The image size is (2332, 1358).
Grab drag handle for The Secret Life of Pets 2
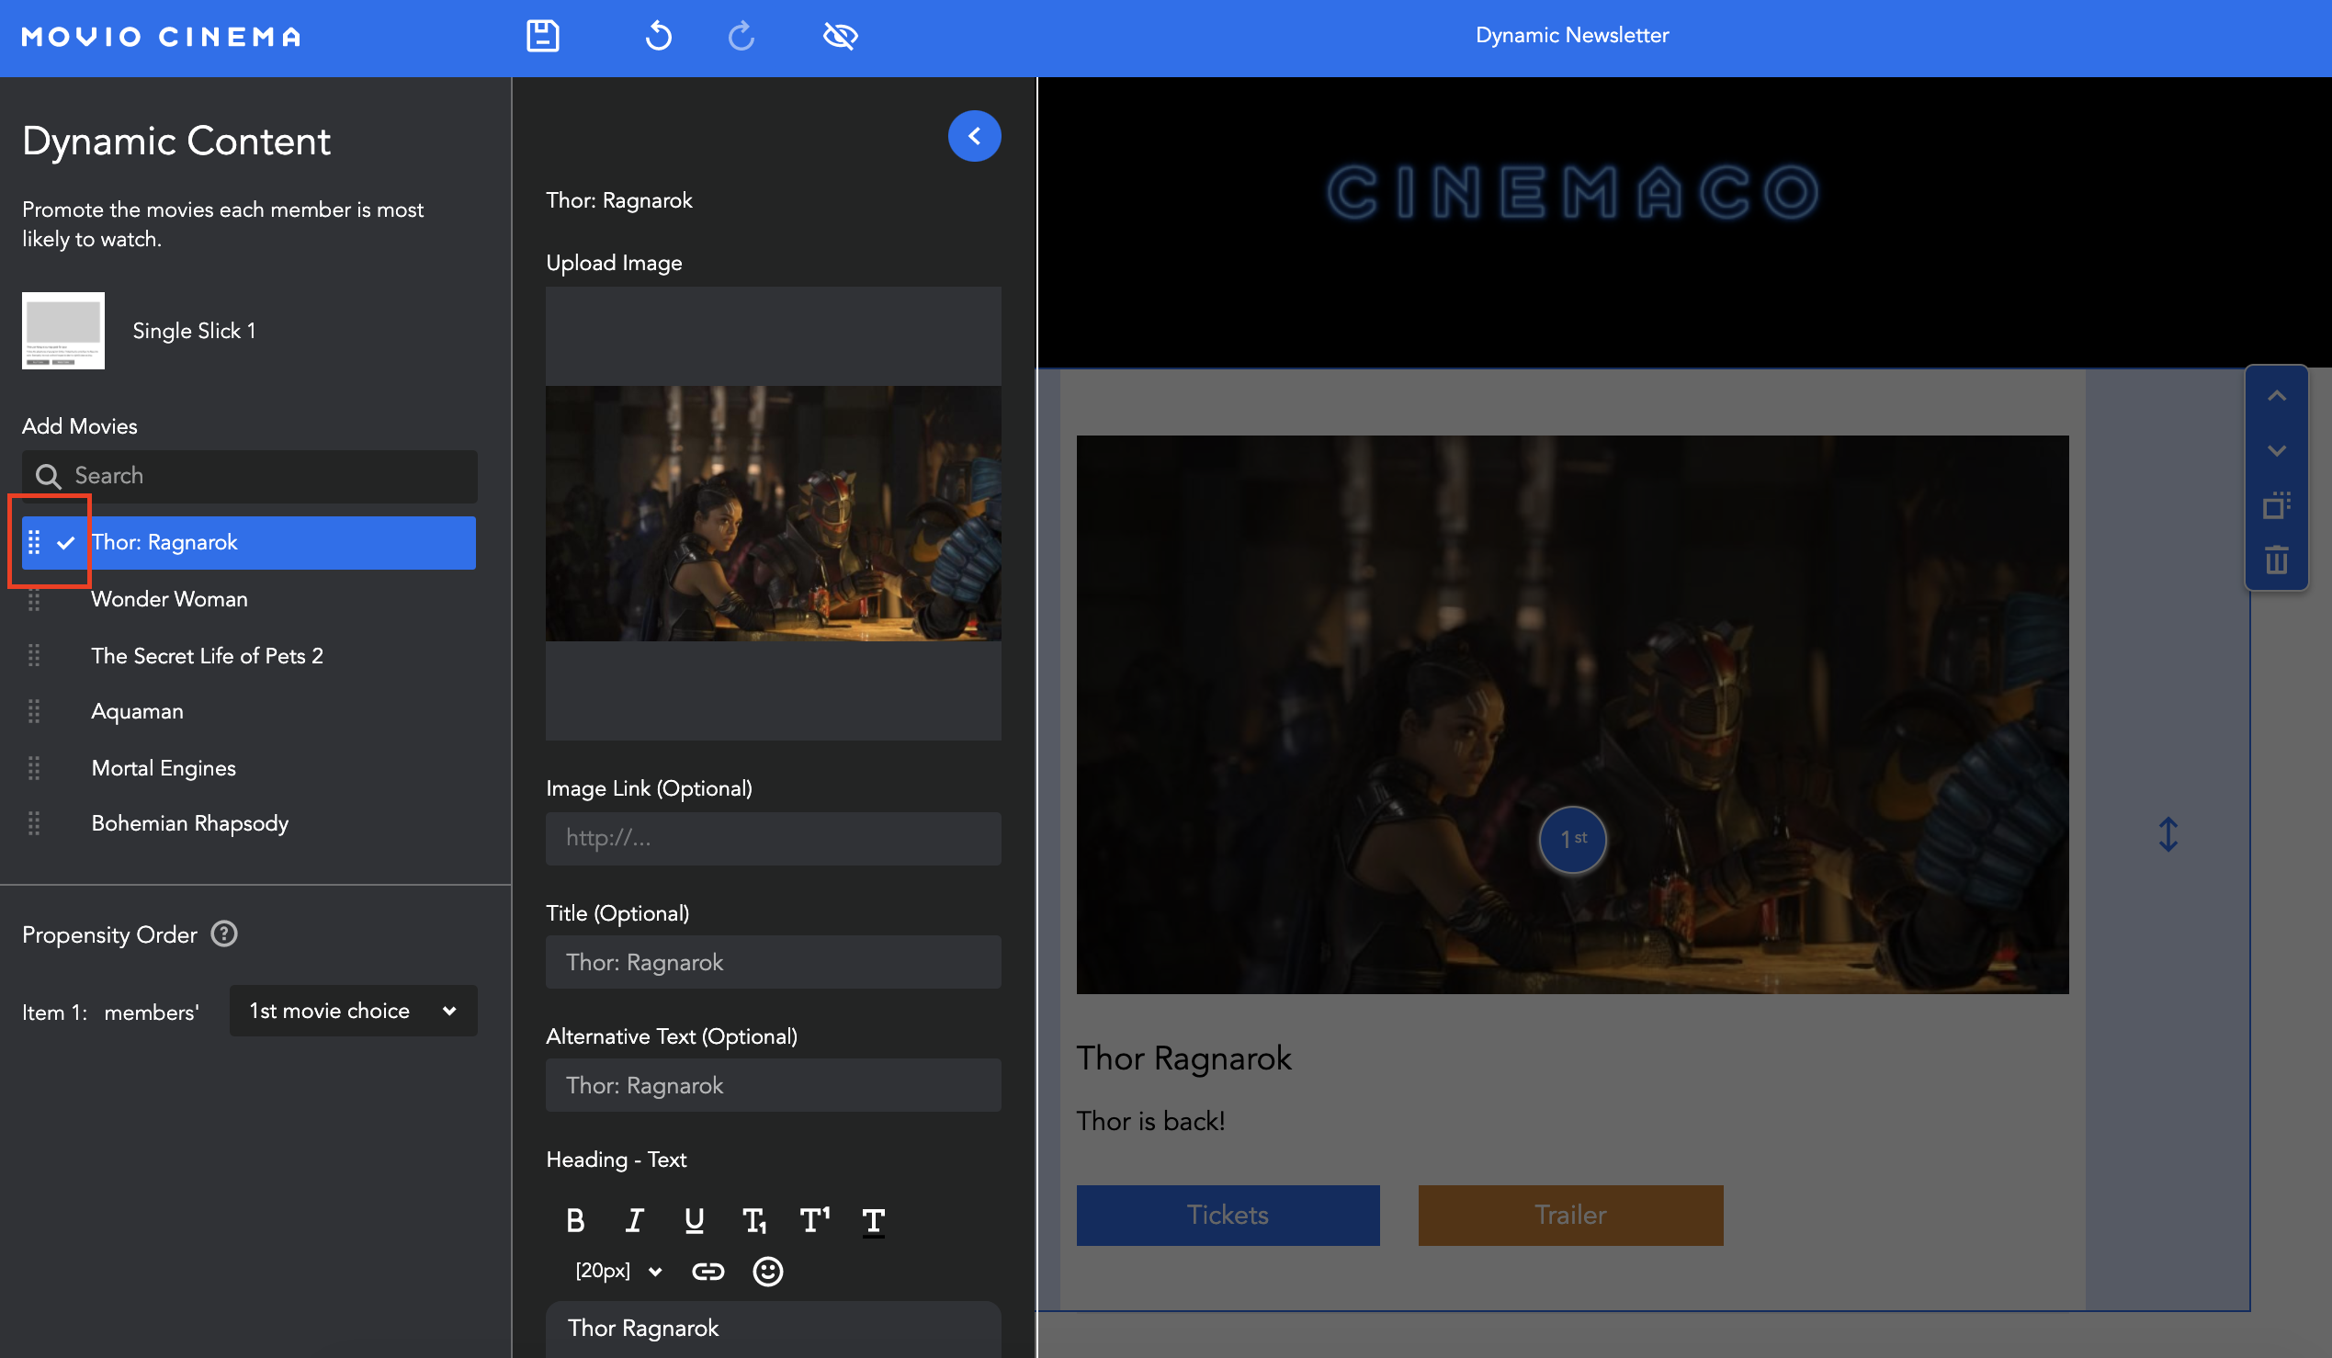[x=34, y=656]
